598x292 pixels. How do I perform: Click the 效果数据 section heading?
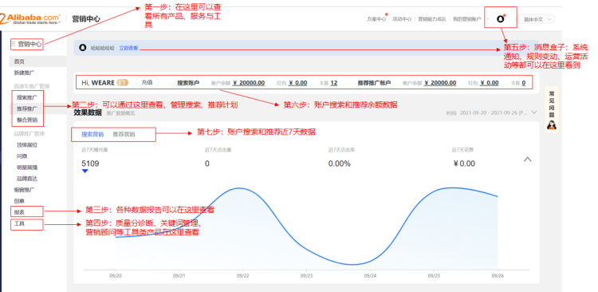tap(88, 112)
